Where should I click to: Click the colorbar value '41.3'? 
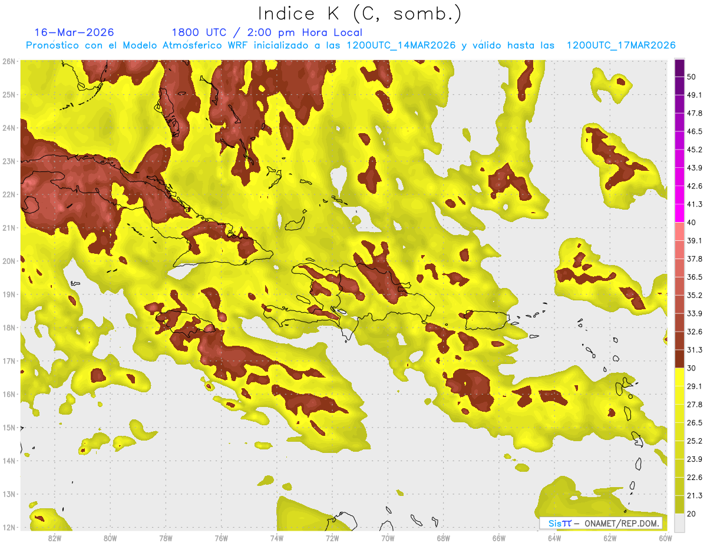[695, 204]
